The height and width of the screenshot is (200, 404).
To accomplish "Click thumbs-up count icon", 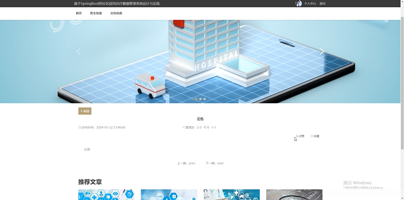I will pos(198,127).
